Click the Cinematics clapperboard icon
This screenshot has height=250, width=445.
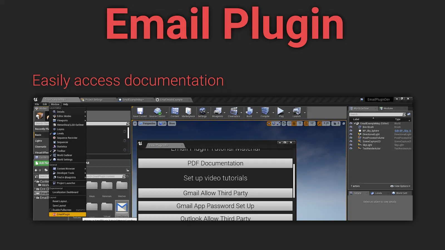[x=234, y=111]
